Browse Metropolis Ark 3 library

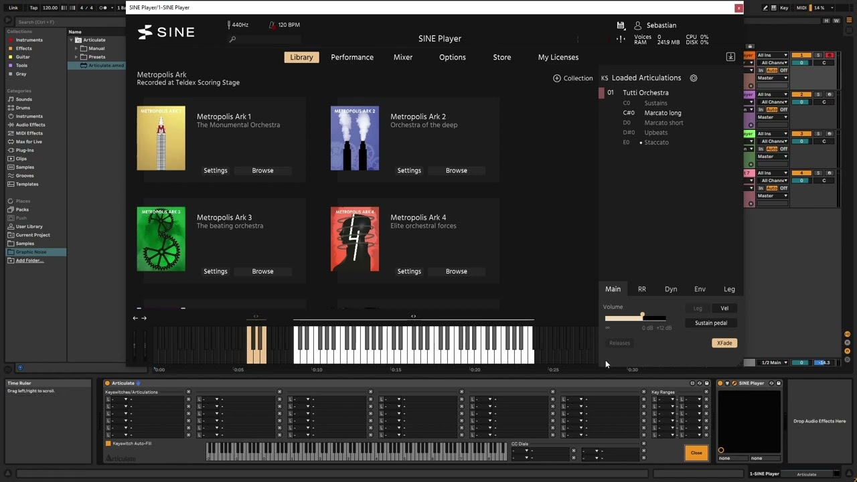coord(262,272)
